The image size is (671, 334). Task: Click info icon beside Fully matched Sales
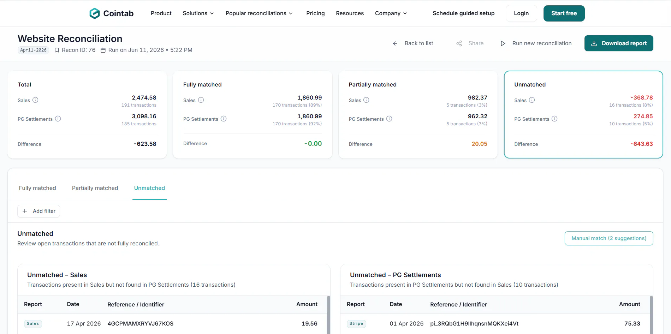point(201,100)
